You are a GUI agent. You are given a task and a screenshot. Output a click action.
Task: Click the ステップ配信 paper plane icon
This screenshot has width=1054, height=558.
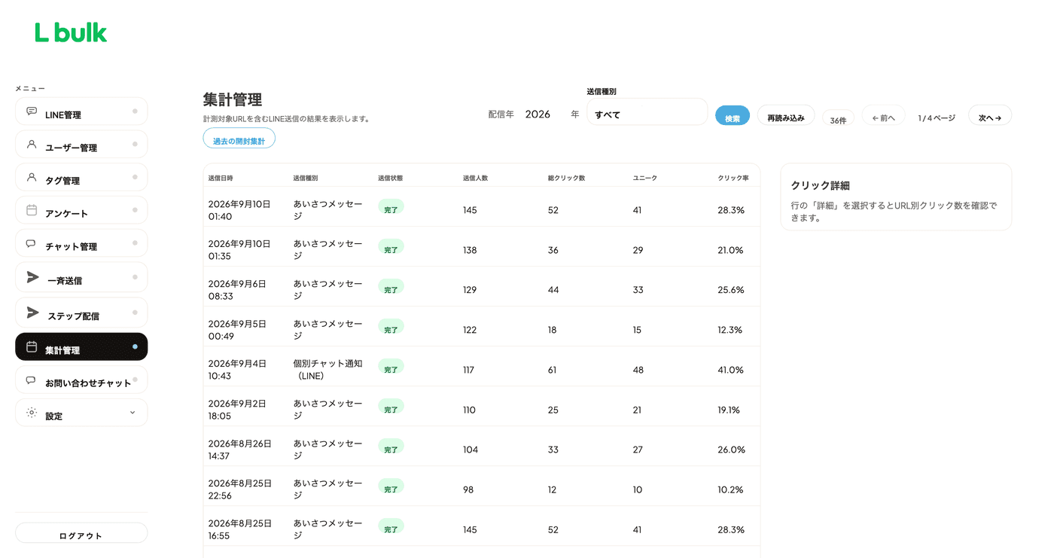click(32, 312)
